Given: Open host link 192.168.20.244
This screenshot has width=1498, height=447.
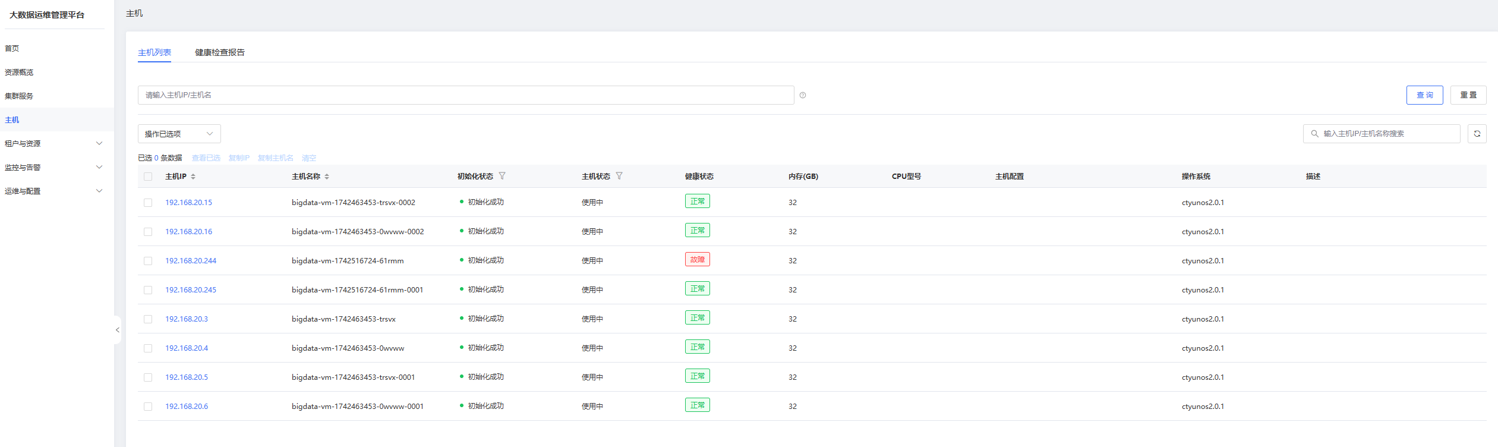Looking at the screenshot, I should point(191,261).
